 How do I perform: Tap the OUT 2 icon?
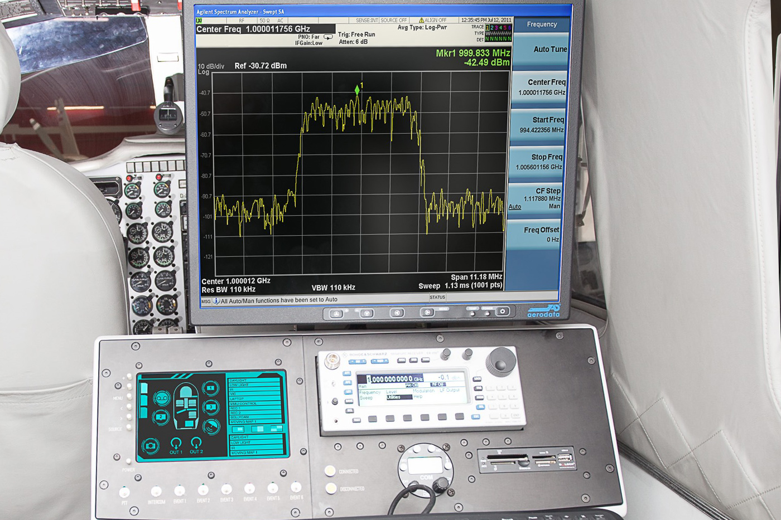196,444
